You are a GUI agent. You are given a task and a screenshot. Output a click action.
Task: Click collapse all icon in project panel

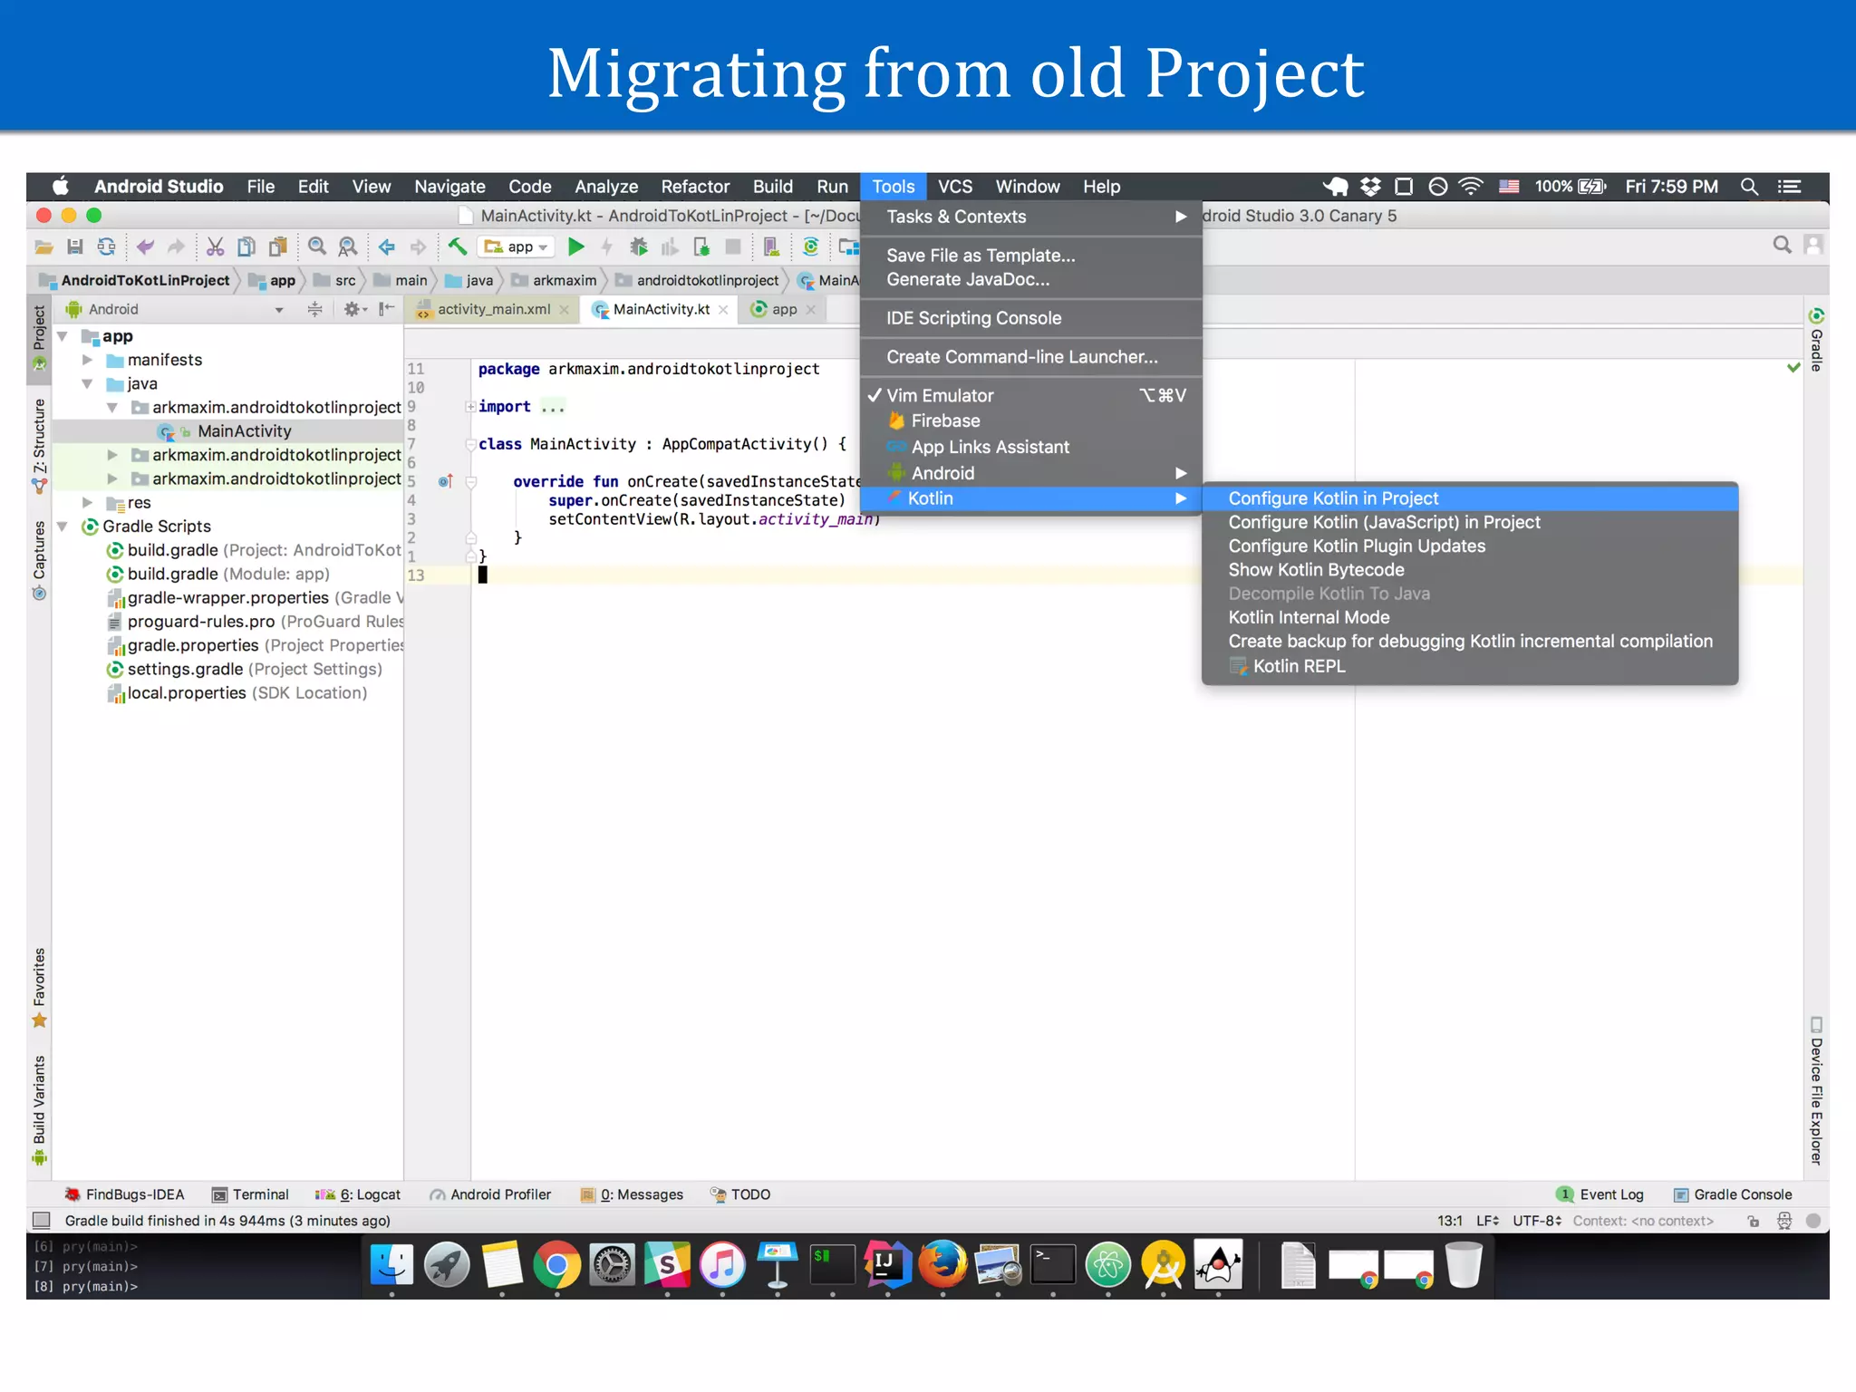(314, 309)
